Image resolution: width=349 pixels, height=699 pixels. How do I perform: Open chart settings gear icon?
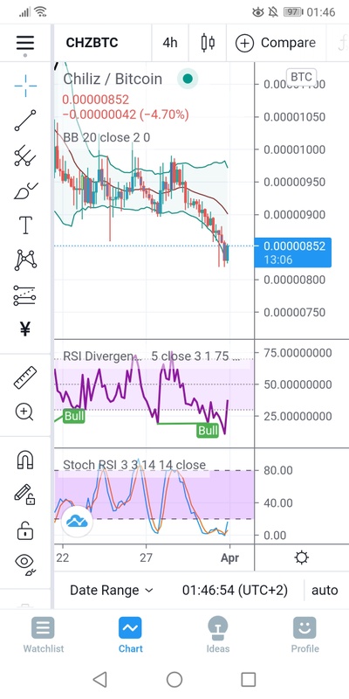pos(302,557)
